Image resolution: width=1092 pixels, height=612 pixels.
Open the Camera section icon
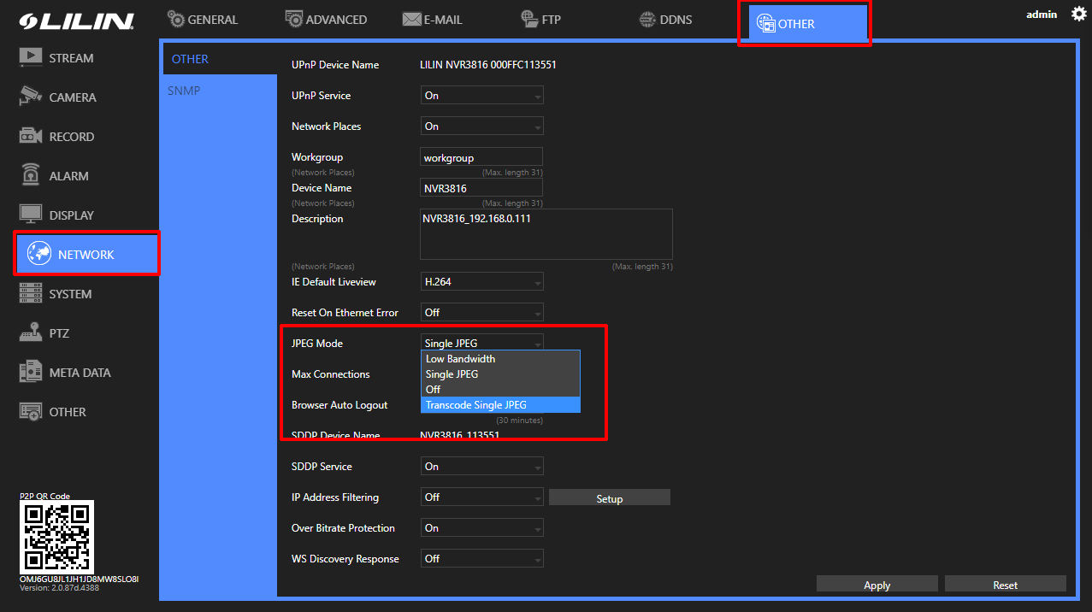31,97
